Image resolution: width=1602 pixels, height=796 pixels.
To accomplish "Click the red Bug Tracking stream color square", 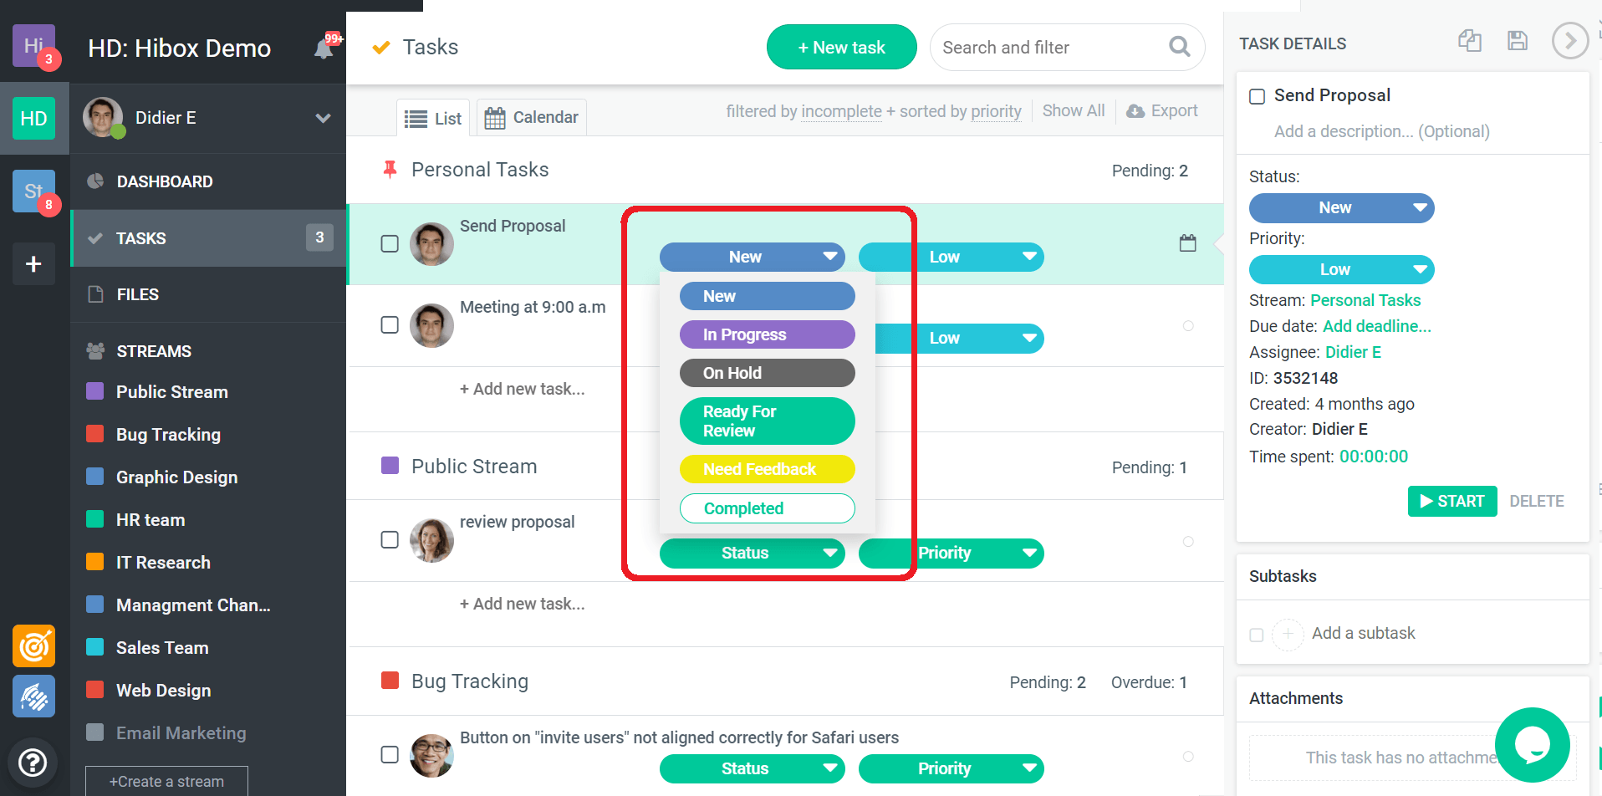I will 95,434.
